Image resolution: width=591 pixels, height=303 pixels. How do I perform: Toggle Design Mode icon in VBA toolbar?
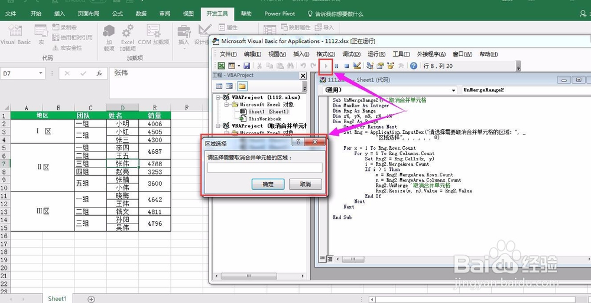[357, 66]
